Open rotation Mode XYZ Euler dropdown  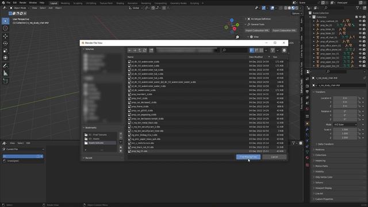click(345, 125)
